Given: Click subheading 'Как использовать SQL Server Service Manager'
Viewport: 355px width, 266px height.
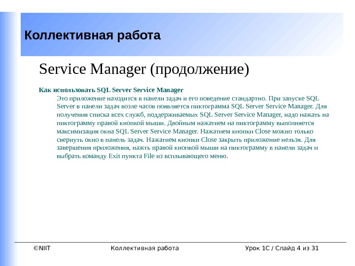Looking at the screenshot, I should coord(111,90).
